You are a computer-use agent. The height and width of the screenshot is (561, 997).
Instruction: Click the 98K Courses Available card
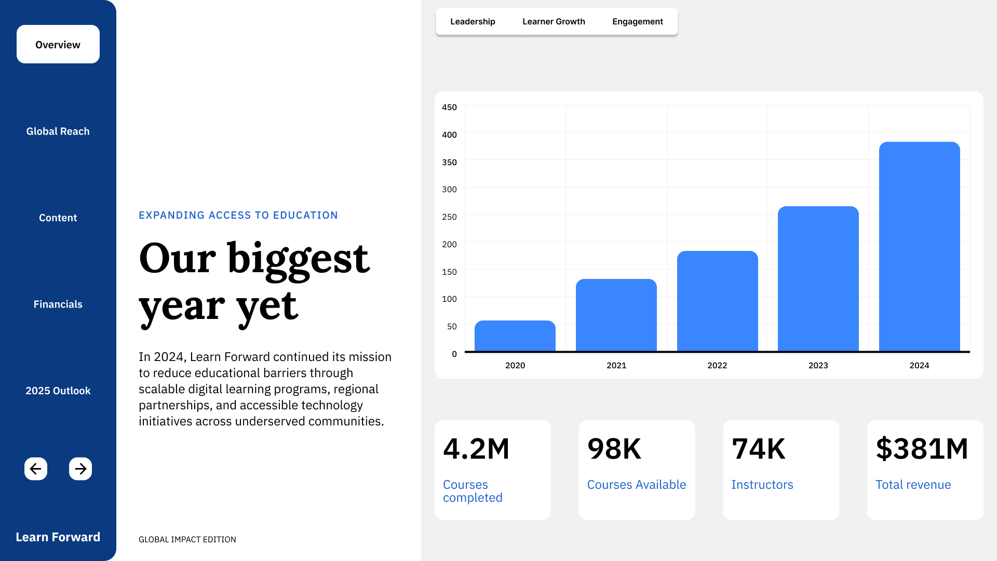click(x=637, y=470)
